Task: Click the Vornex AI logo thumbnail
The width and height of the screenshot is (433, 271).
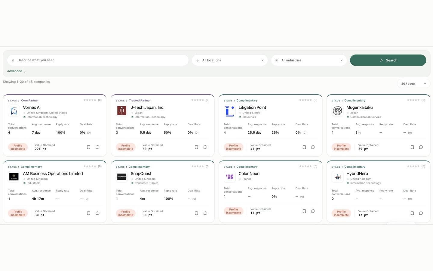Action: point(14,111)
